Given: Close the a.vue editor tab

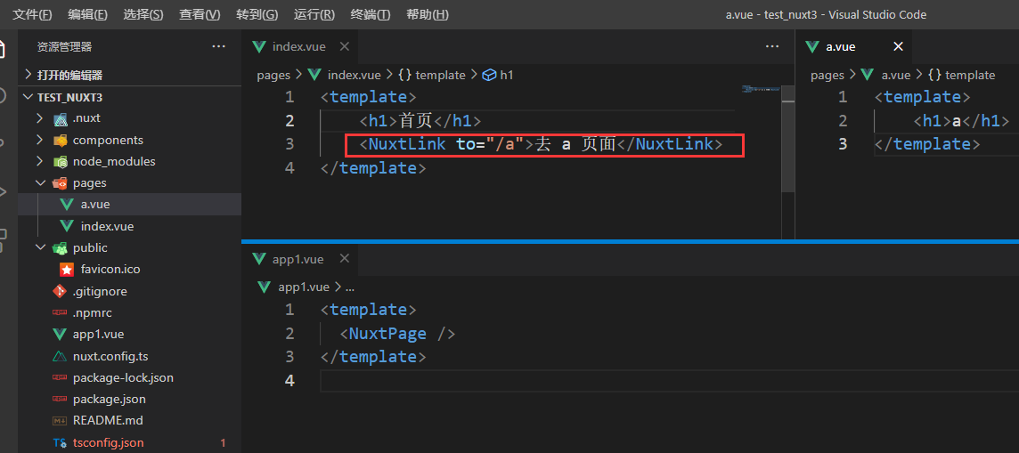Looking at the screenshot, I should [898, 46].
